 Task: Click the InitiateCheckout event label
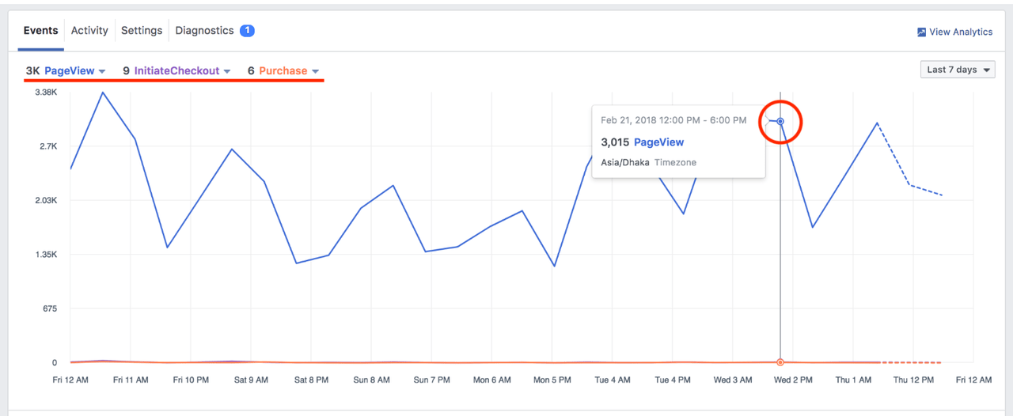click(176, 71)
